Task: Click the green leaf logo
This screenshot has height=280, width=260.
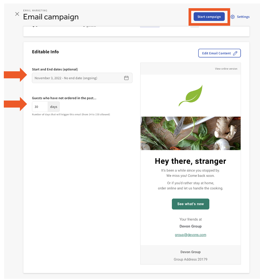Action: (x=191, y=95)
